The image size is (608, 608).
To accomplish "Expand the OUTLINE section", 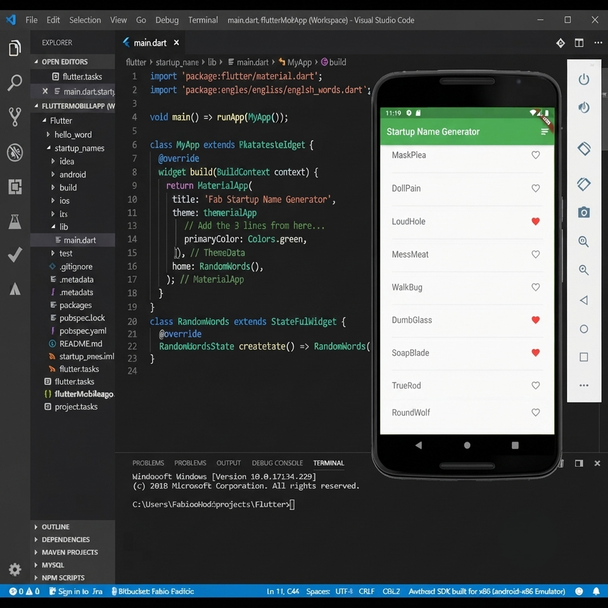I will pyautogui.click(x=73, y=527).
